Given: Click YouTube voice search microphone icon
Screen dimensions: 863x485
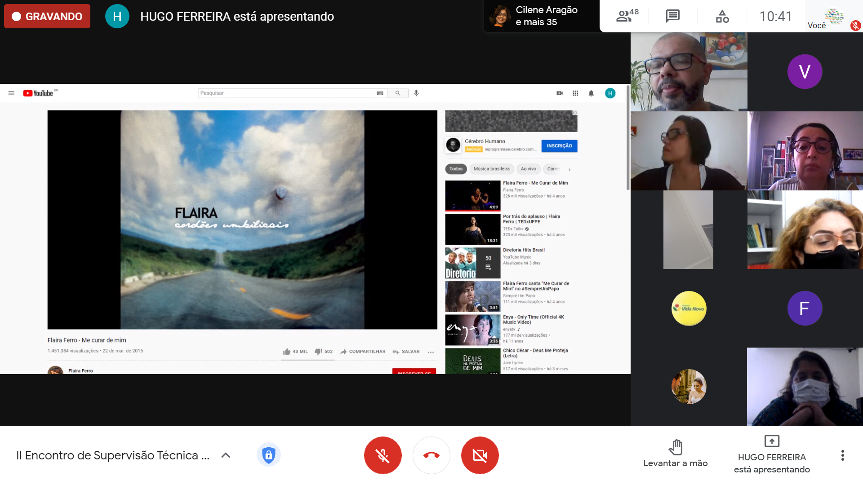Looking at the screenshot, I should click(416, 93).
